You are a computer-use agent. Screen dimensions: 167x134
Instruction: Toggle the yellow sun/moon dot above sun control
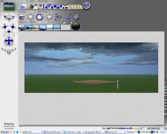(x=72, y=23)
